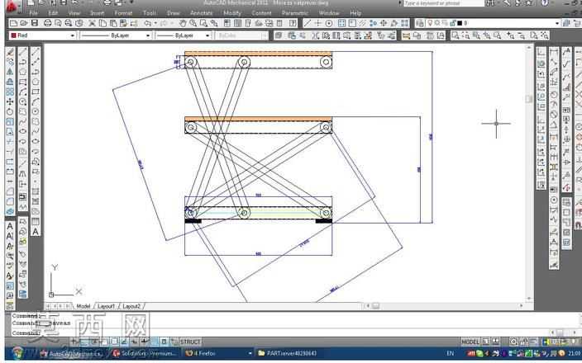This screenshot has height=363, width=582.
Task: Click the horizontal scrollbar thumb below drawing
Action: pos(375,306)
